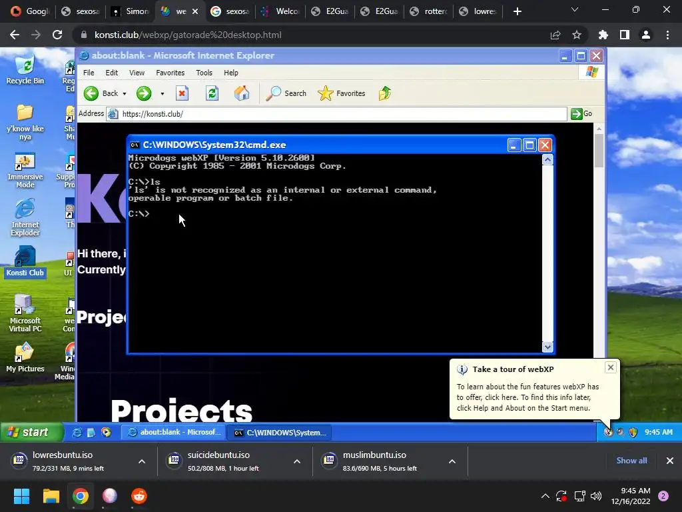Click the green Back arrow in Explorer
The image size is (682, 512).
(91, 93)
